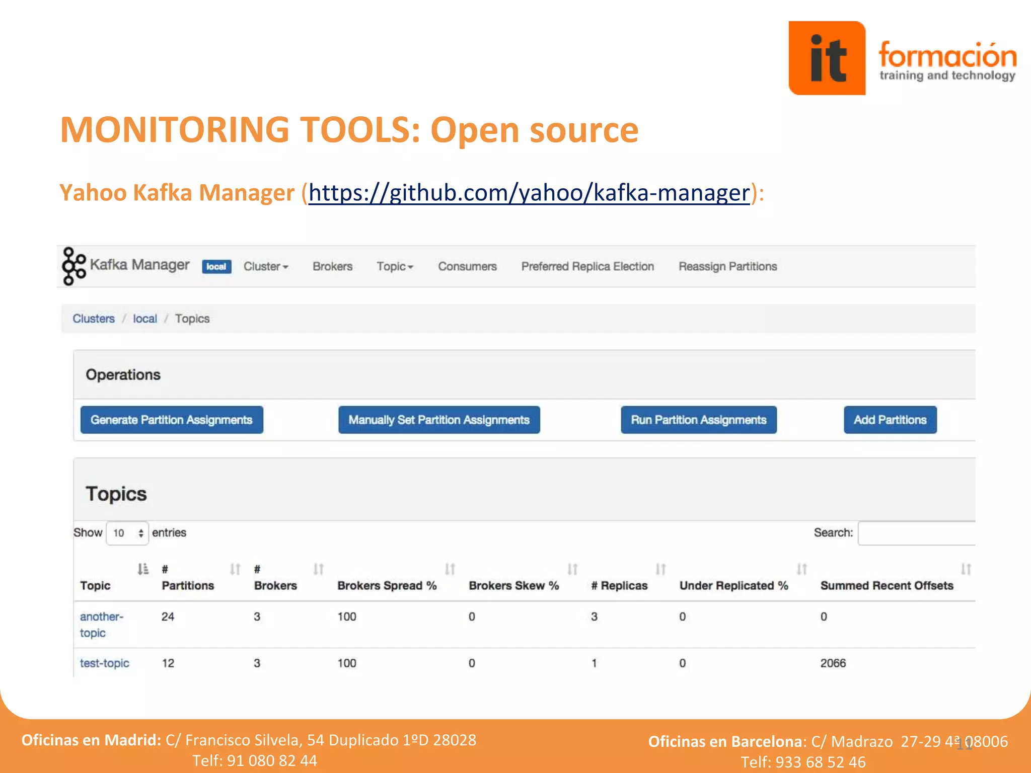Image resolution: width=1031 pixels, height=773 pixels.
Task: Open the kafka-manager GitHub link
Action: click(x=529, y=192)
